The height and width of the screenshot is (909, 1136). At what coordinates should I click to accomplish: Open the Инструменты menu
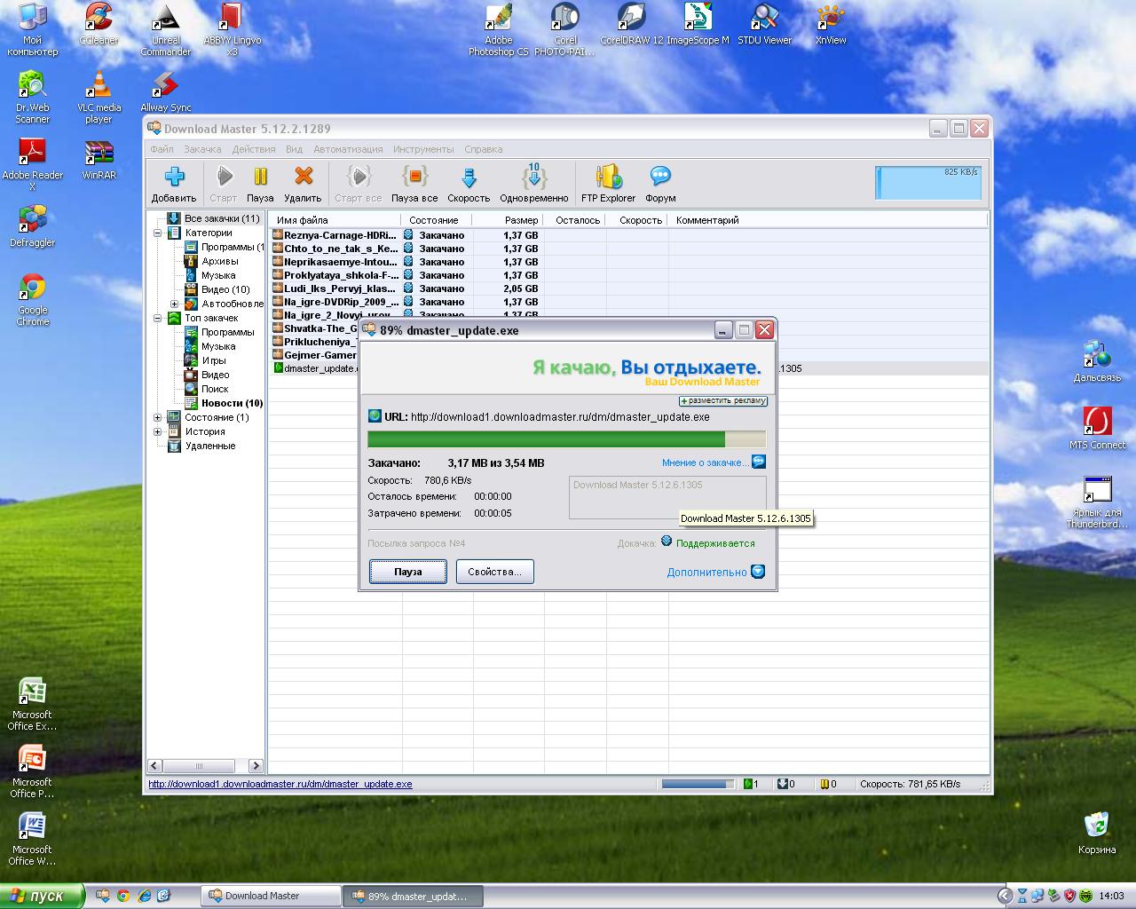423,149
